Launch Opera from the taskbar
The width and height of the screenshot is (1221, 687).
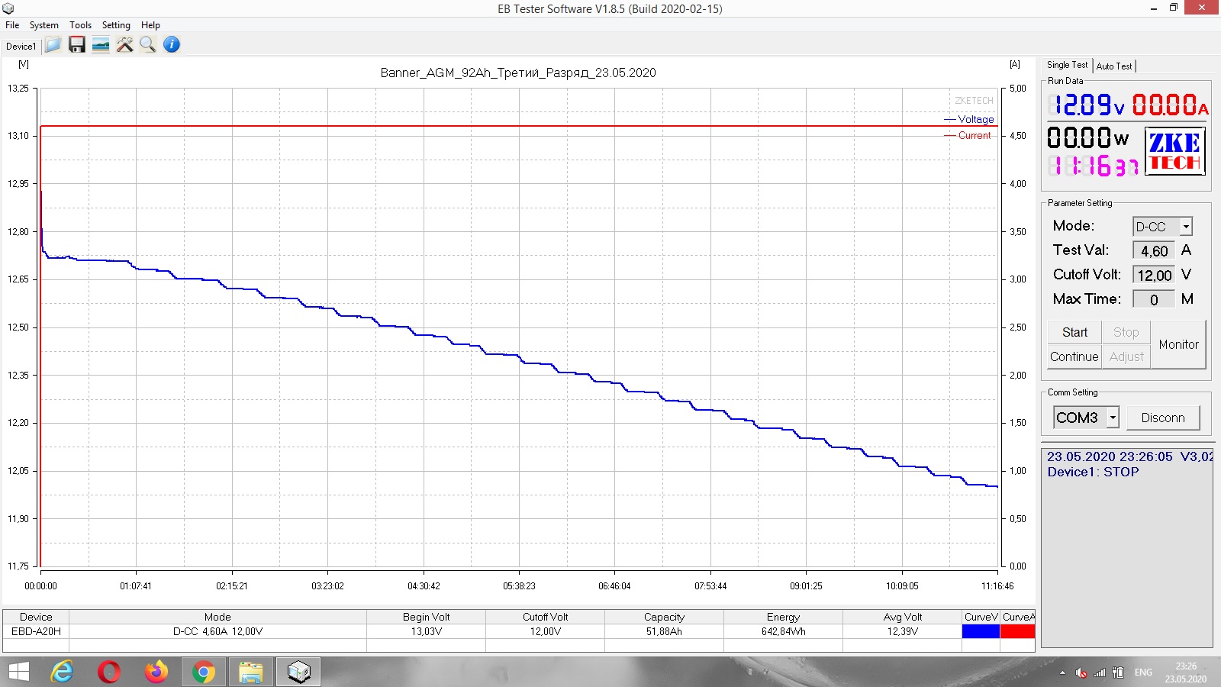point(109,672)
